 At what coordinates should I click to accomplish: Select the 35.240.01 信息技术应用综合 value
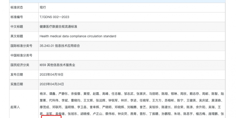pos(60,46)
